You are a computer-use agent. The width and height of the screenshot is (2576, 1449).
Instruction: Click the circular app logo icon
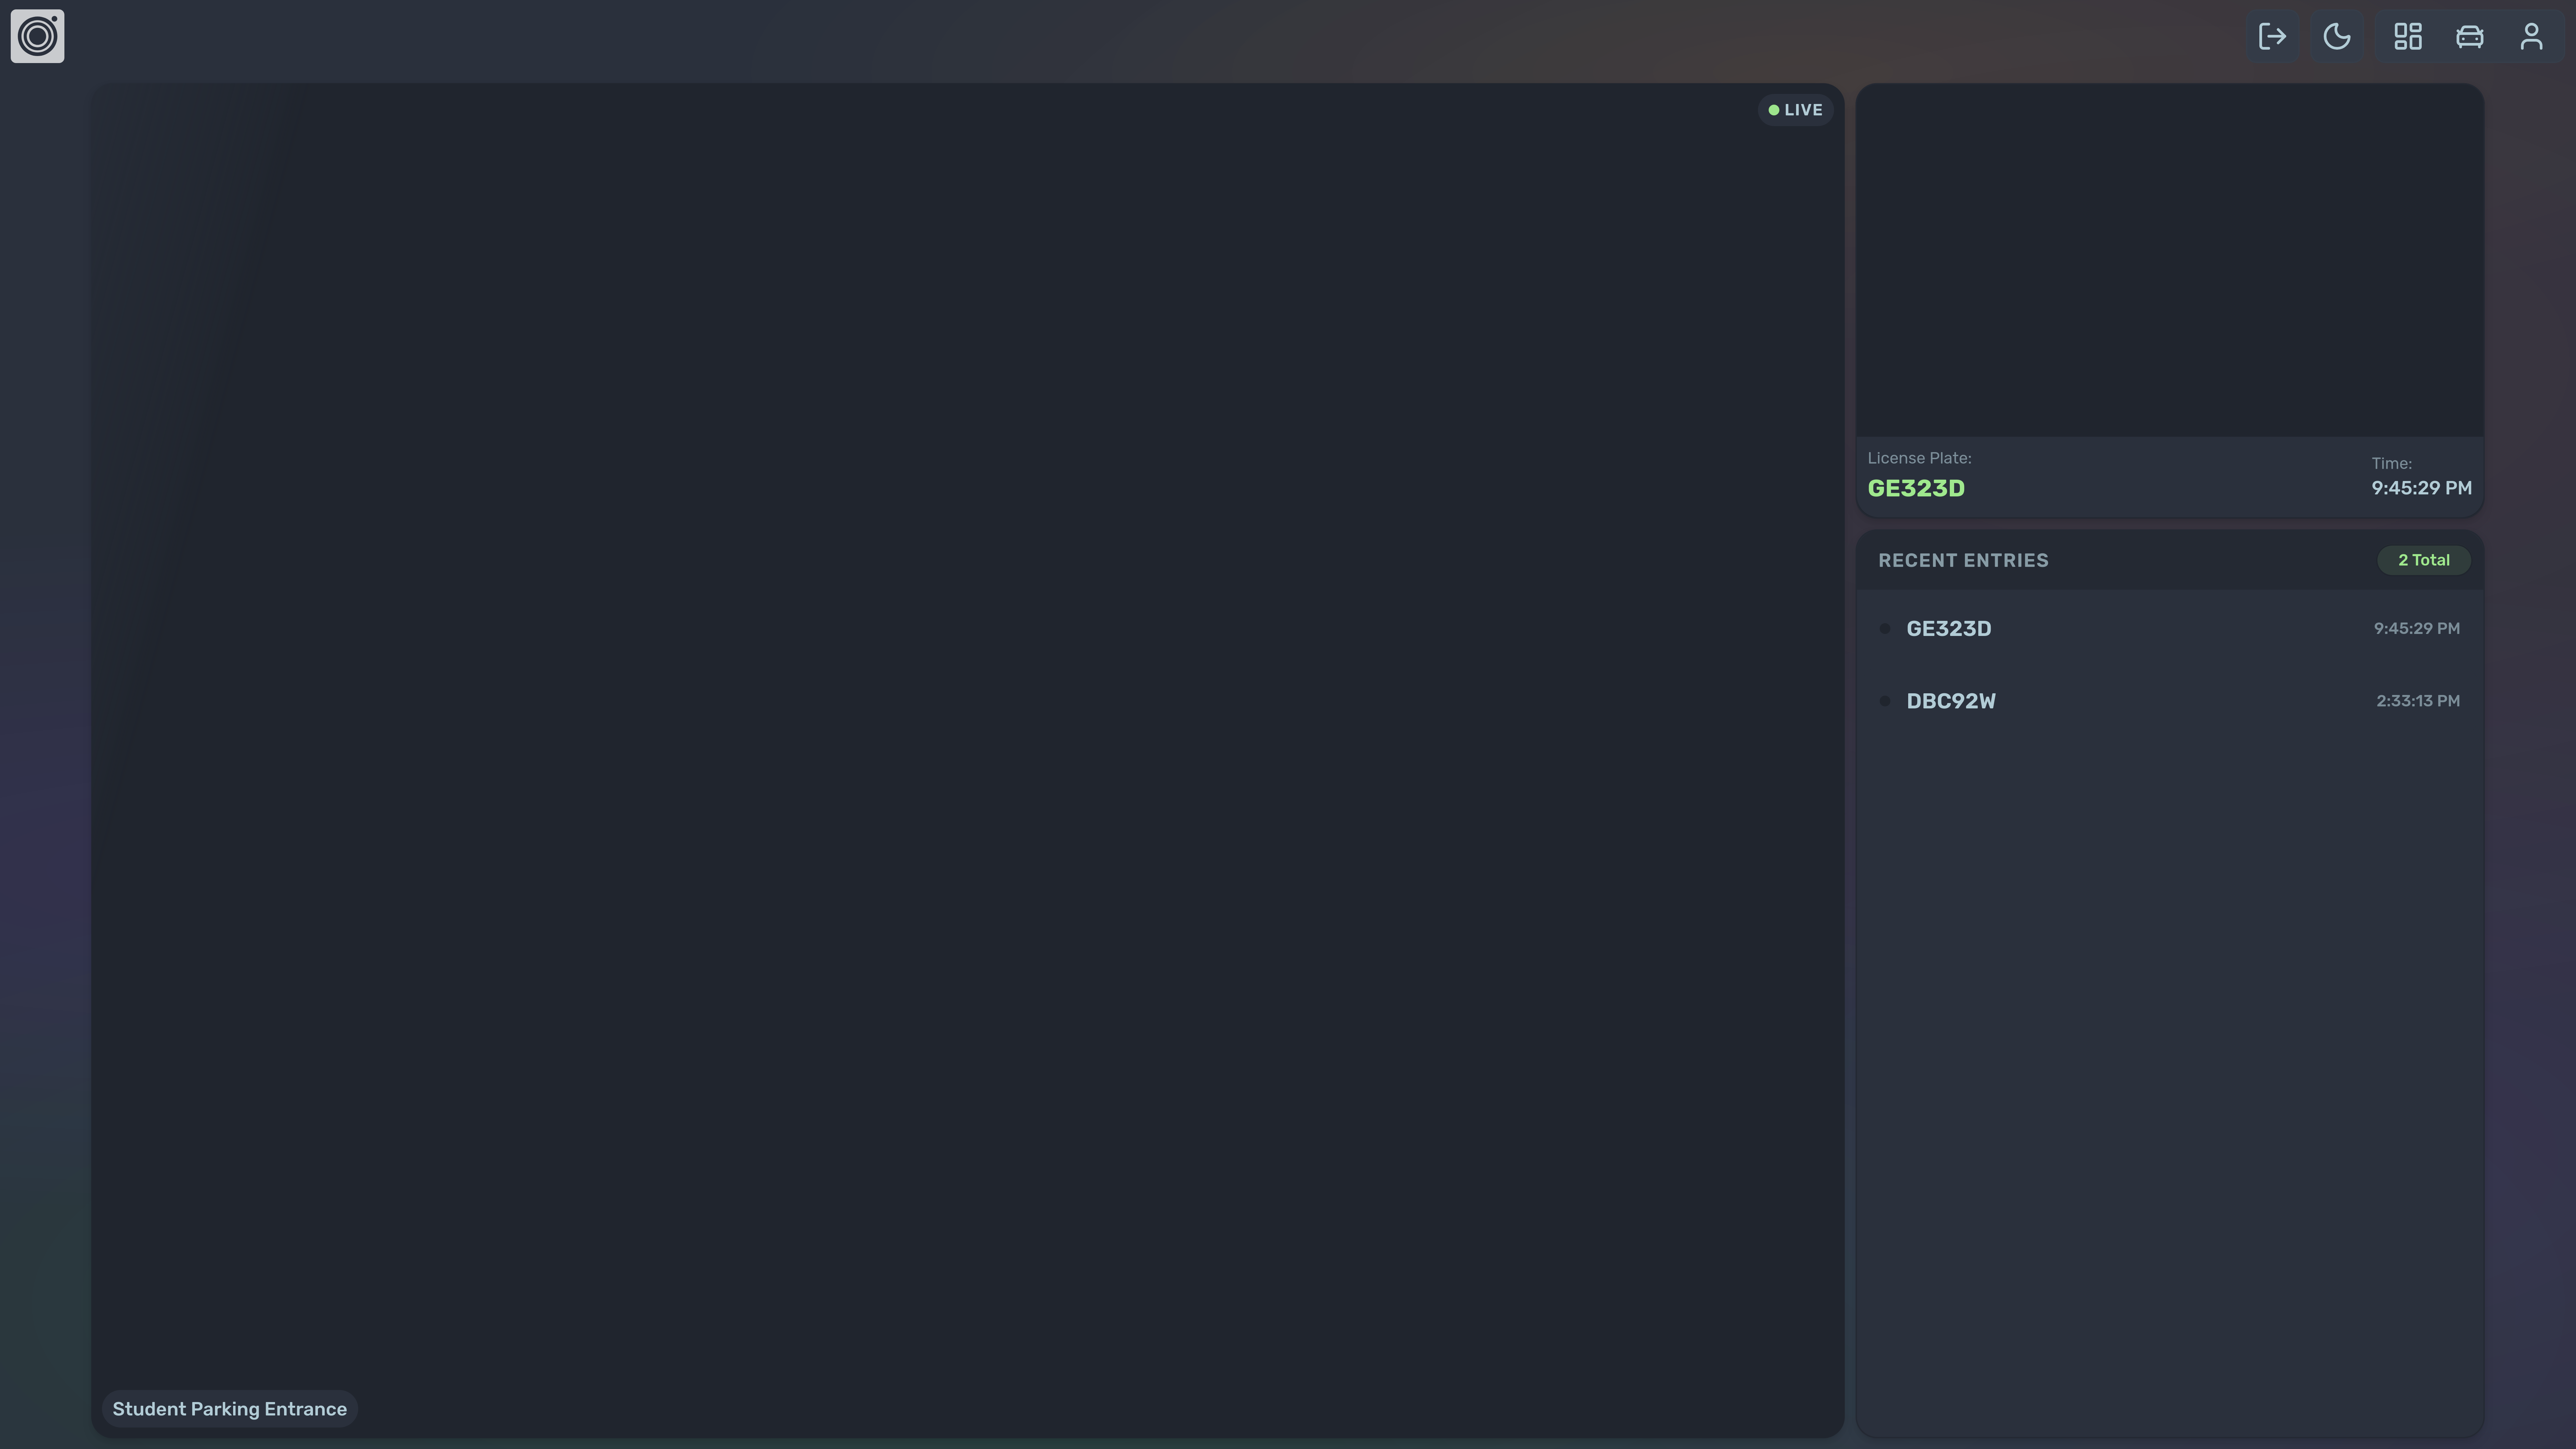point(37,36)
